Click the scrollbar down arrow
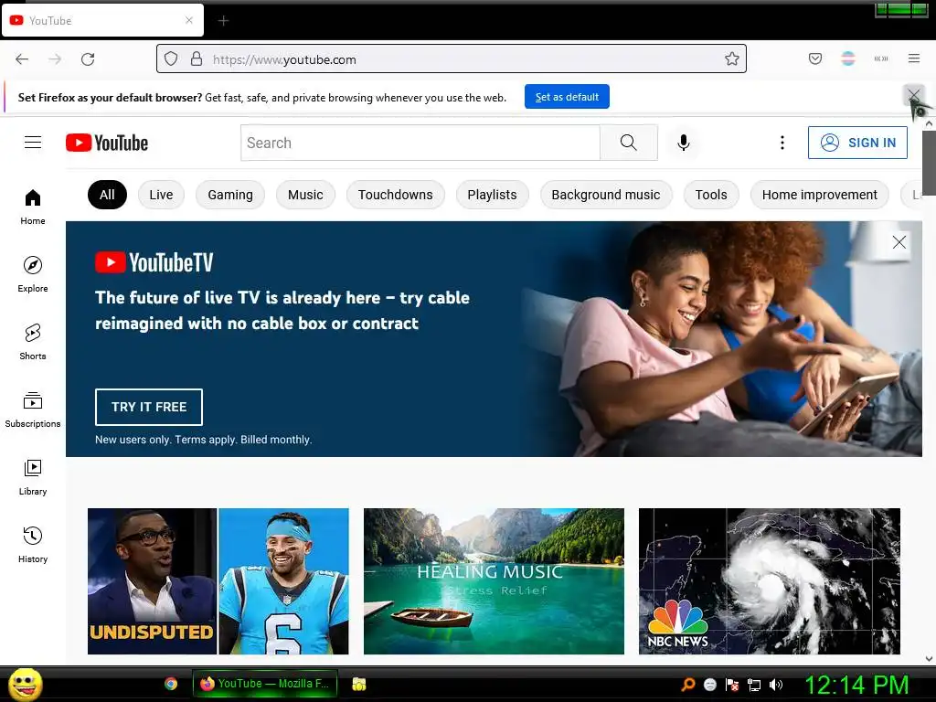 coord(929,659)
